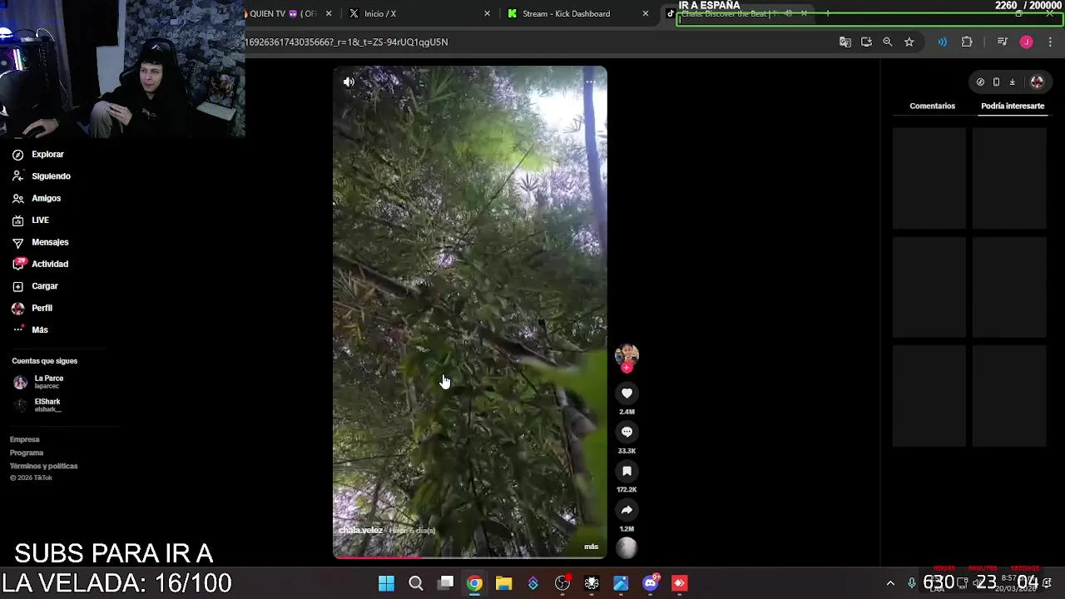Click the install app icon in address bar
Screen dimensions: 1065x599
(x=866, y=42)
